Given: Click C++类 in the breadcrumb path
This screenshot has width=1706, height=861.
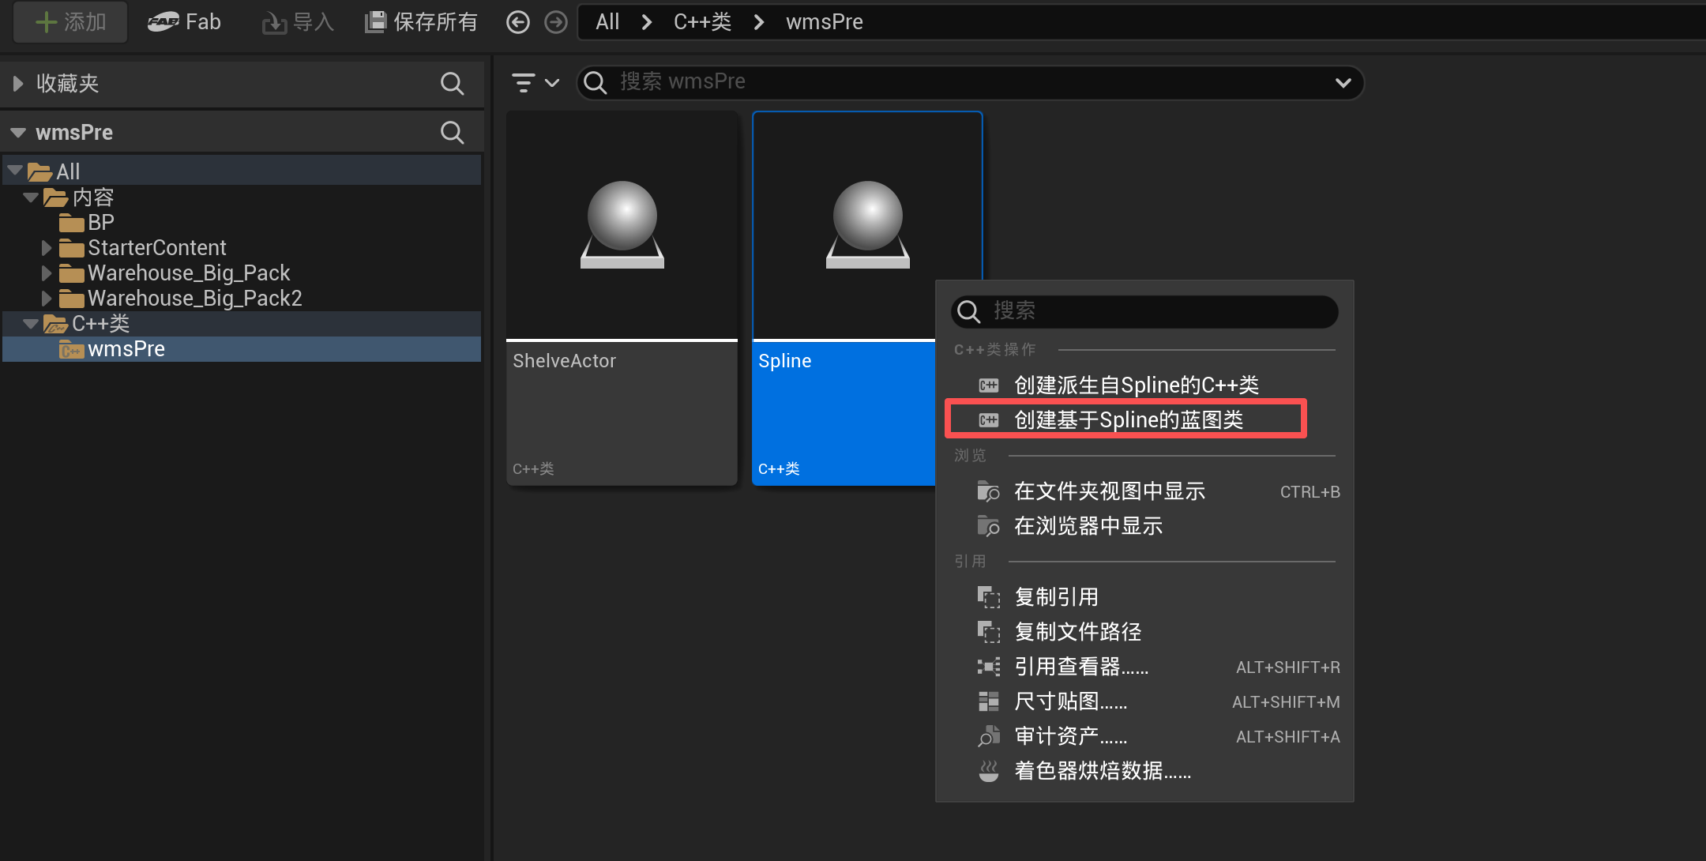Looking at the screenshot, I should (702, 22).
